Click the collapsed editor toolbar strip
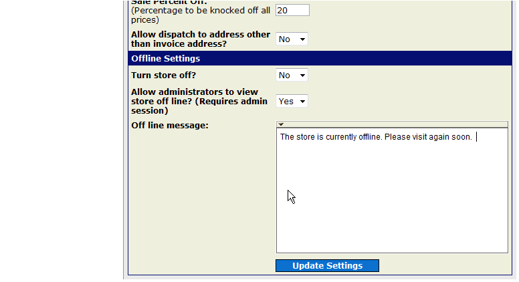This screenshot has width=519, height=282. point(392,124)
